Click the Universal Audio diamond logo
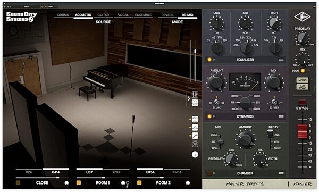319x192 pixels. pos(302,16)
